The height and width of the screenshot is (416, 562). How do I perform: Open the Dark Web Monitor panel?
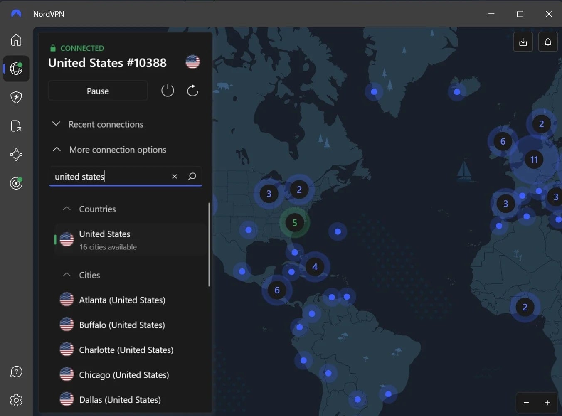(16, 183)
